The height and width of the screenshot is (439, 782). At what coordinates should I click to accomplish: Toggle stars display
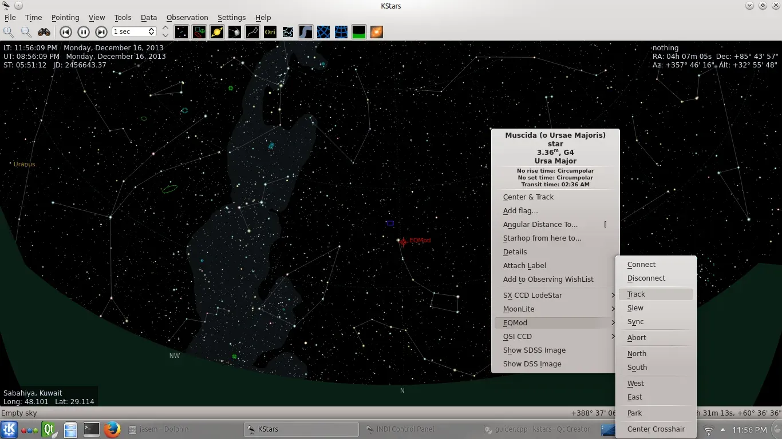pos(181,32)
